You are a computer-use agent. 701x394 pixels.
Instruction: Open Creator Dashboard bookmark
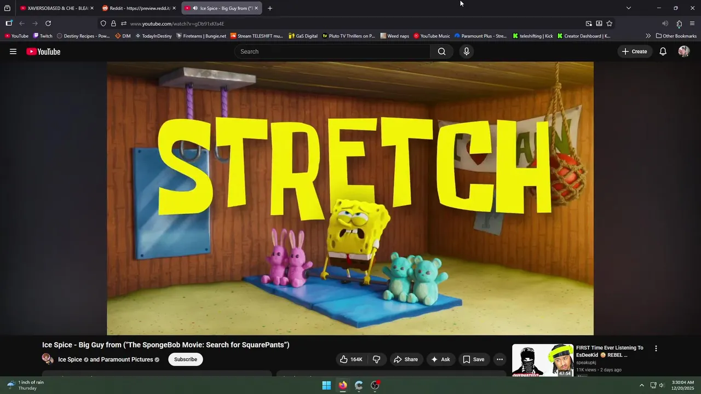coord(584,36)
